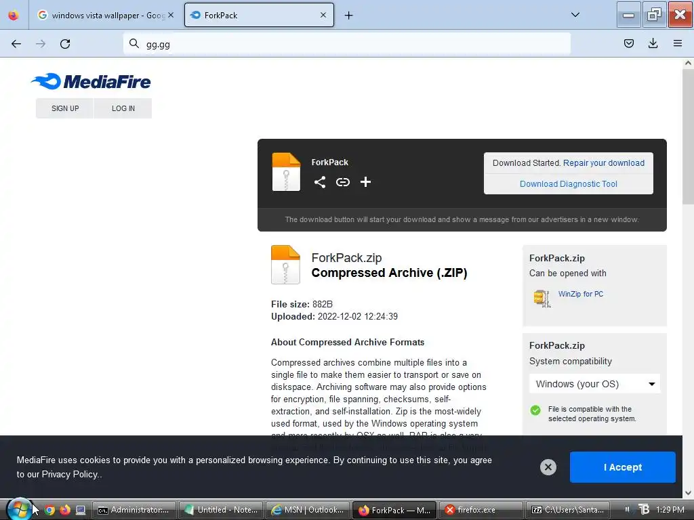
Task: Reload the page with refresh icon
Action: coord(65,44)
